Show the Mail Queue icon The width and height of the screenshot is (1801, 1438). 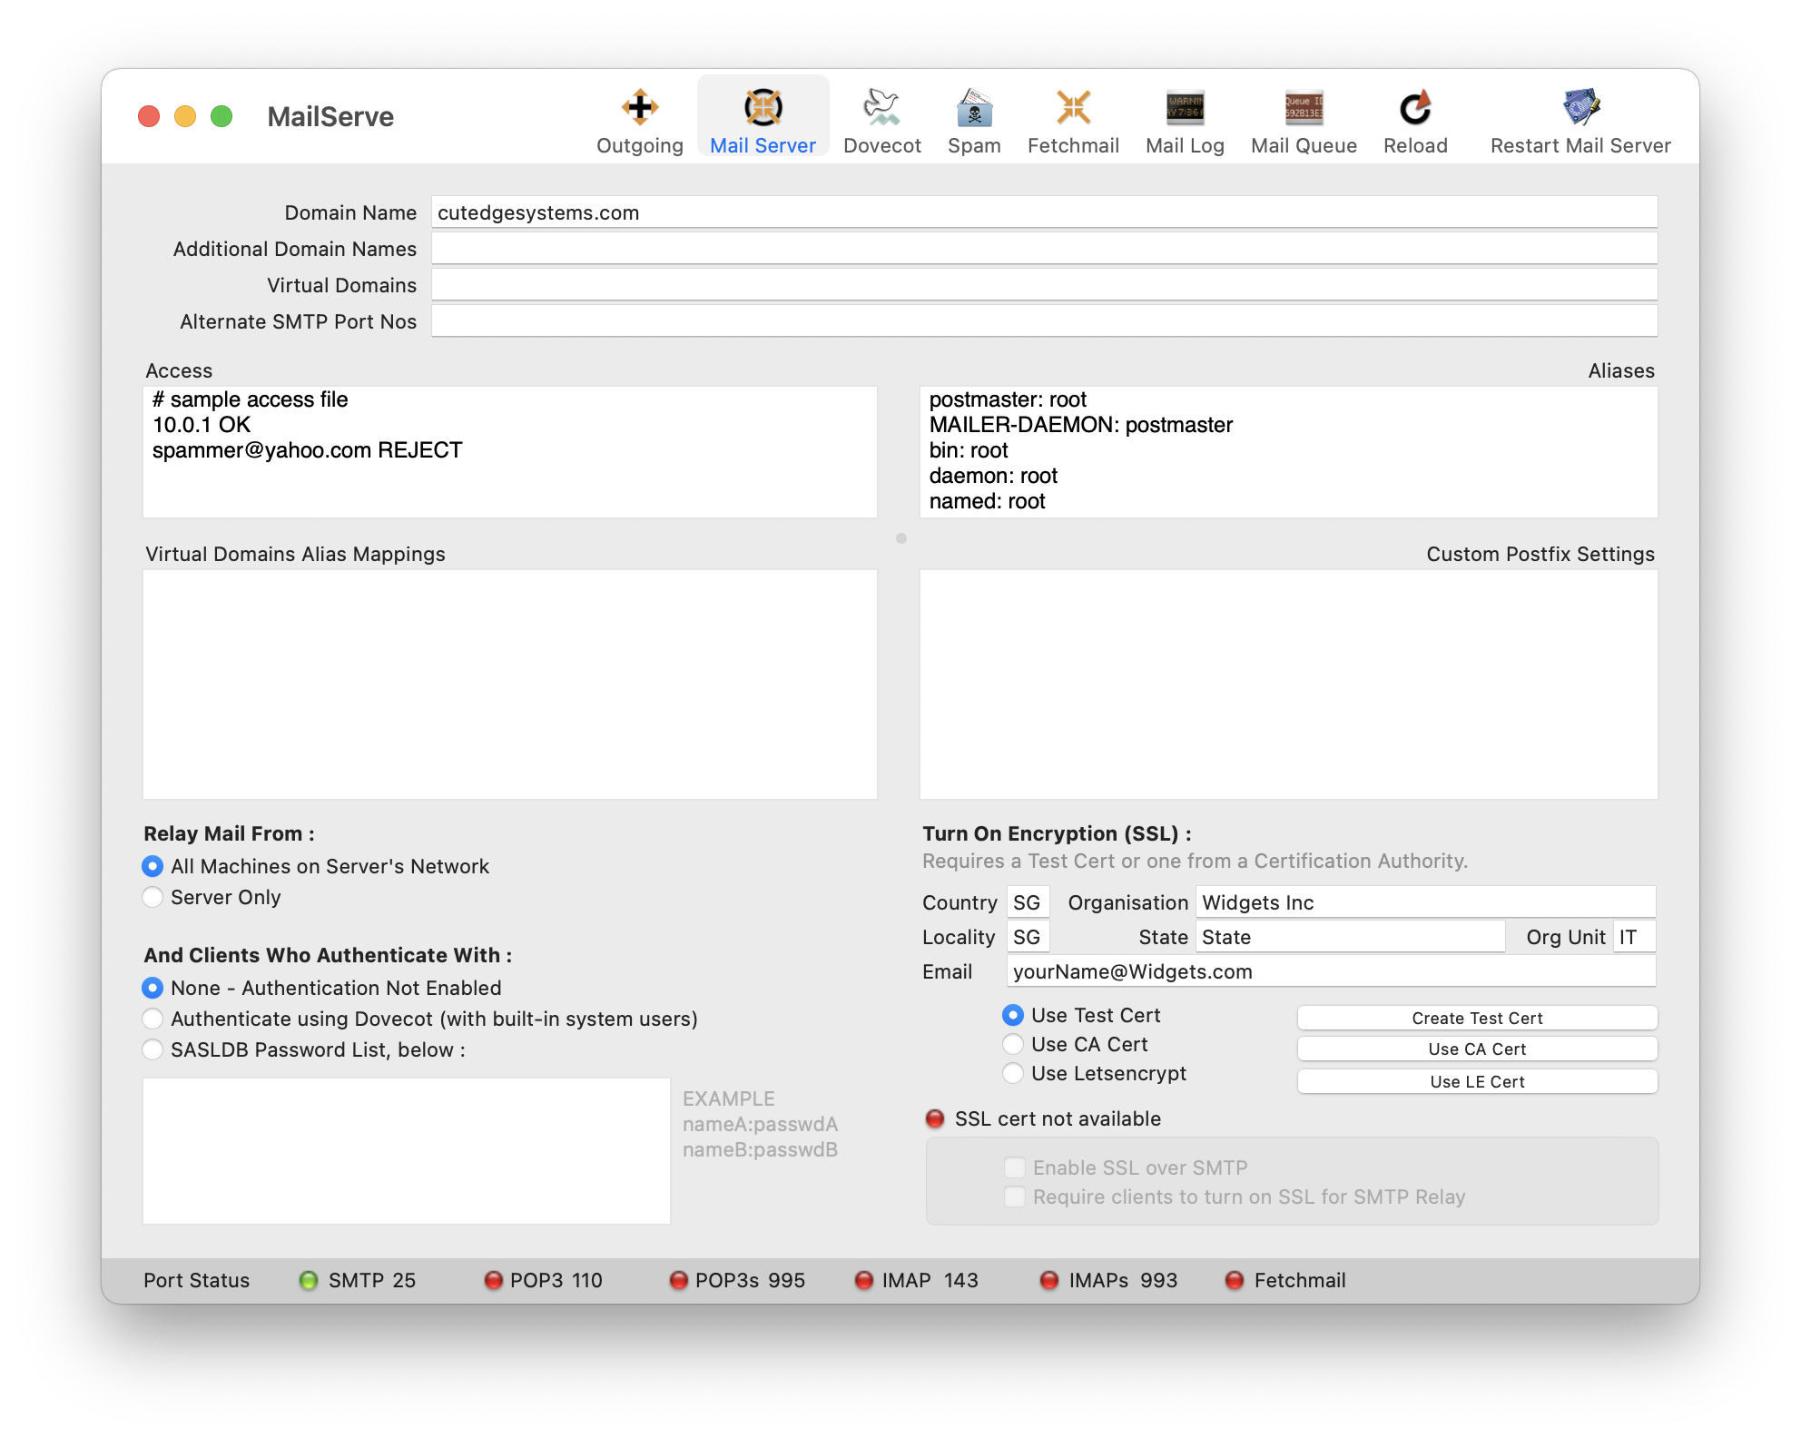click(1304, 108)
